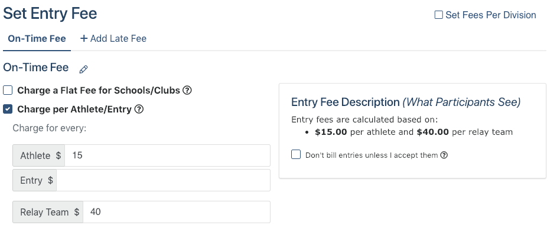The width and height of the screenshot is (557, 232).
Task: Click help icon next to Don't bill entries
Action: (444, 155)
